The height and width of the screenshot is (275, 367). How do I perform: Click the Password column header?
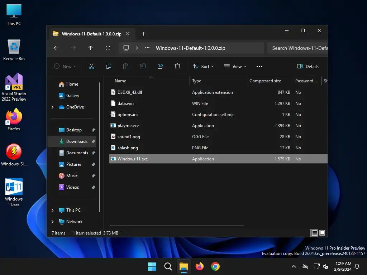[307, 81]
